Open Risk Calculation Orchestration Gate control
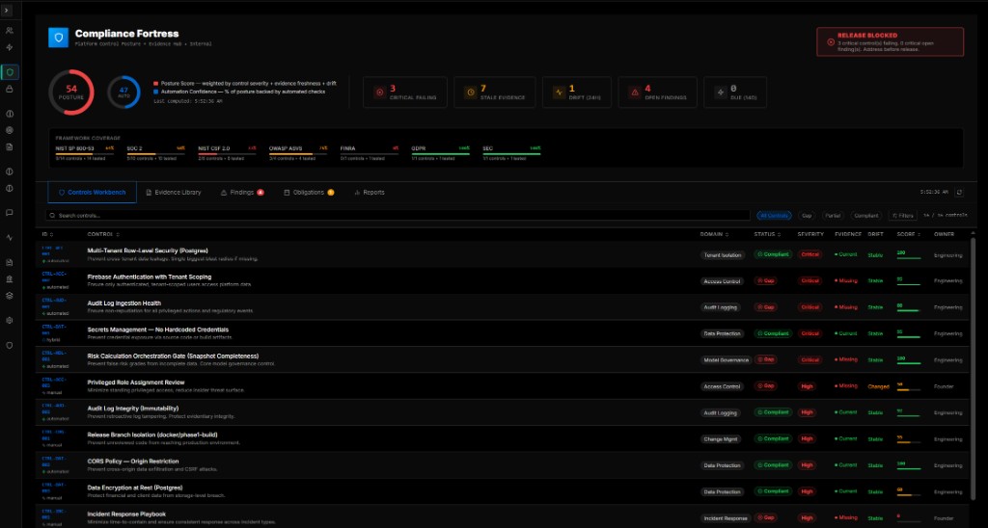This screenshot has height=528, width=988. 173,356
